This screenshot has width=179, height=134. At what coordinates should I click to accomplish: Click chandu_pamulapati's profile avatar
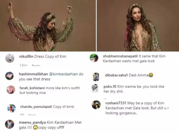[x=11, y=108]
